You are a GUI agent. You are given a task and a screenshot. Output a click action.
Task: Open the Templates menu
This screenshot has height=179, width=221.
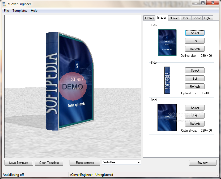click(20, 11)
